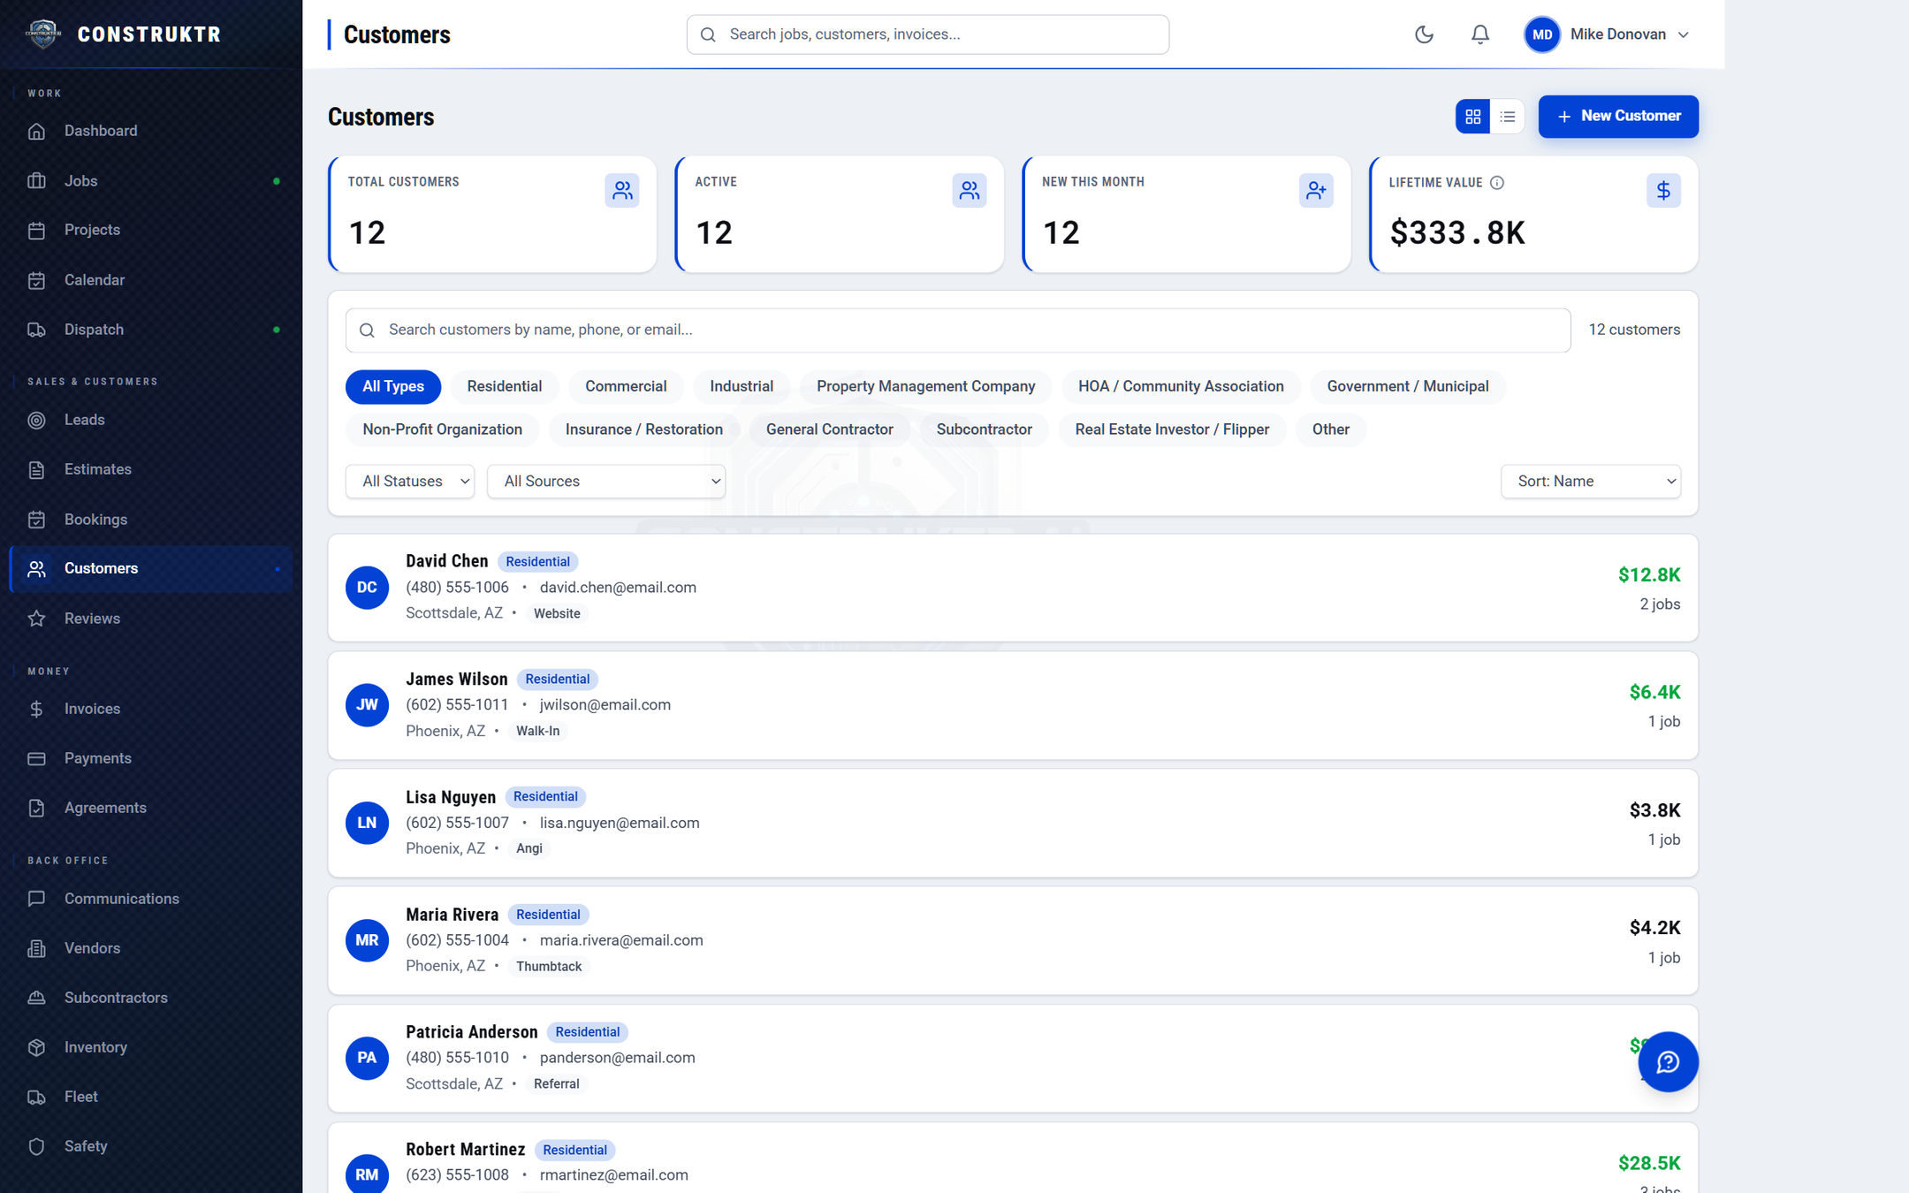This screenshot has width=1909, height=1193.
Task: Filter by Property Management Company
Action: point(925,386)
